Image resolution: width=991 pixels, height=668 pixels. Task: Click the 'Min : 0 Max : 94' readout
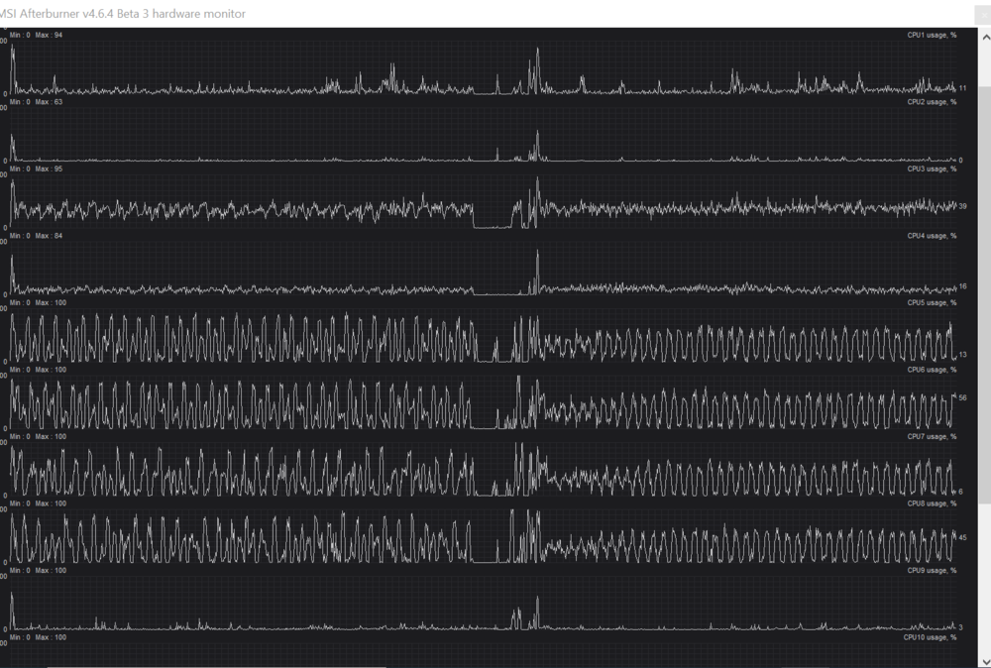[36, 36]
